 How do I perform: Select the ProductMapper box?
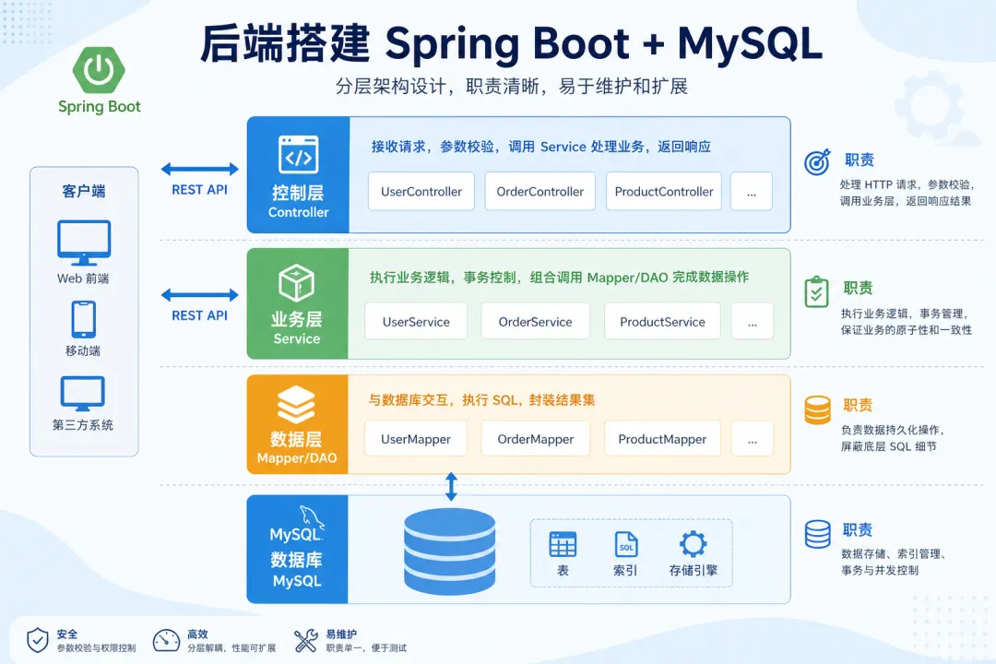coord(662,438)
